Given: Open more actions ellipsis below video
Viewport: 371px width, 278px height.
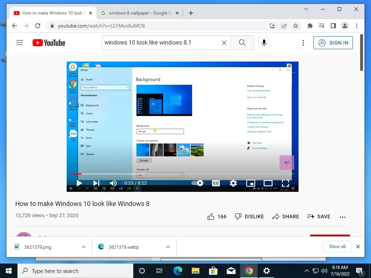Looking at the screenshot, I should pos(343,217).
